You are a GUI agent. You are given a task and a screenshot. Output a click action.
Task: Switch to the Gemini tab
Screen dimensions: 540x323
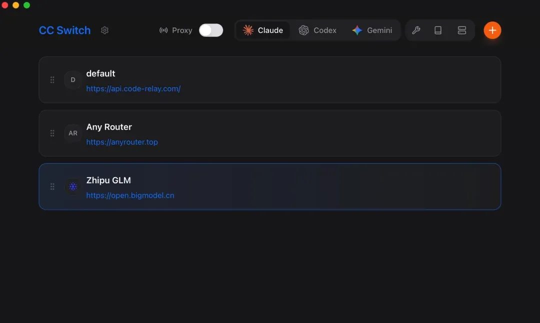(372, 30)
